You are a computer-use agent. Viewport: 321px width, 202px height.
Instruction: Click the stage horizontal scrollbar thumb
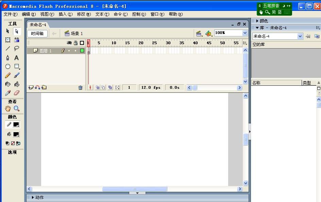pyautogui.click(x=135, y=189)
